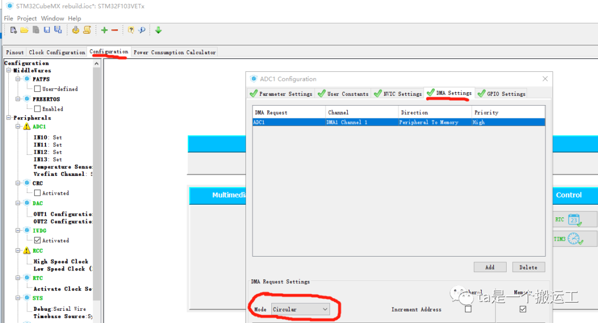Screen dimensions: 598x323
Task: Switch to the Clock Configuration tab
Action: click(57, 52)
